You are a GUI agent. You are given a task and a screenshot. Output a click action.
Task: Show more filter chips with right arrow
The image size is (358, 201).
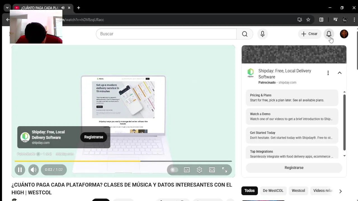(x=340, y=191)
